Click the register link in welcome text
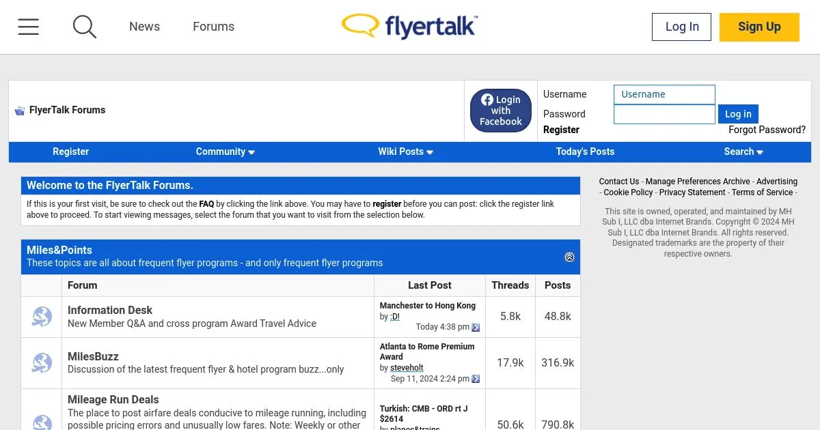Image resolution: width=820 pixels, height=430 pixels. tap(387, 204)
